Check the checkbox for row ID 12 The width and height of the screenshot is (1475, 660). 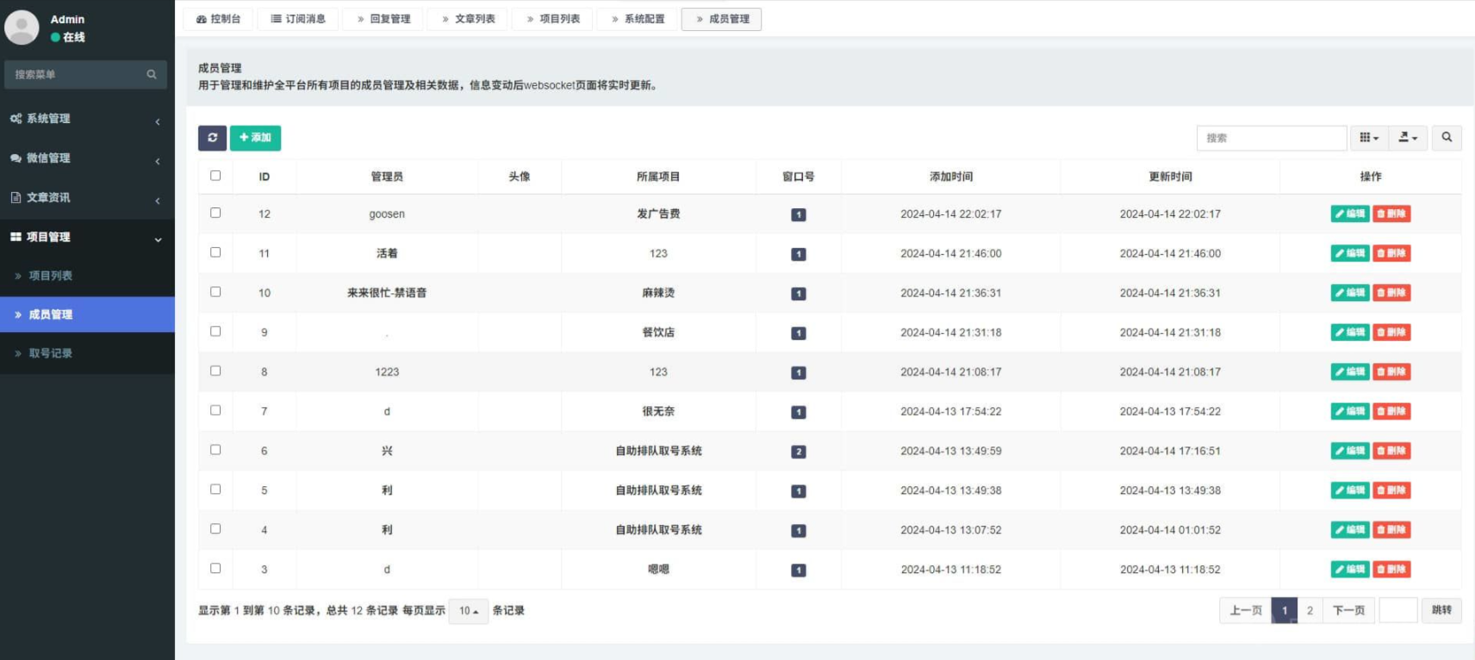215,213
